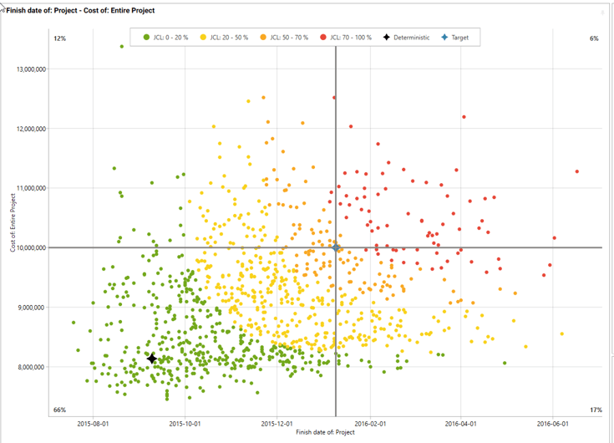
Task: Click the black Deterministic star in the legend
Action: point(387,38)
